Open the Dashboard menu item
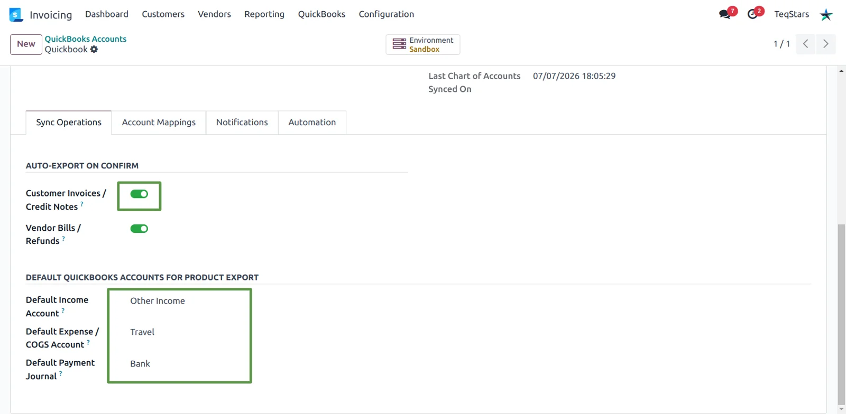846x414 pixels. pos(107,14)
